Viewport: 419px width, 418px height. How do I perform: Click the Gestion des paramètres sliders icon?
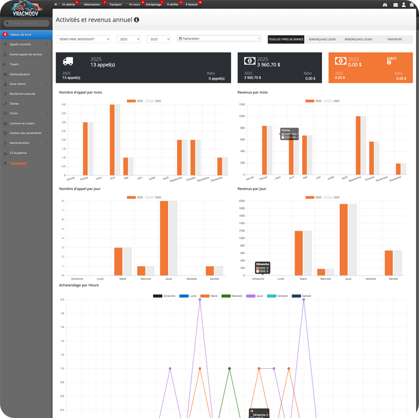click(x=5, y=133)
